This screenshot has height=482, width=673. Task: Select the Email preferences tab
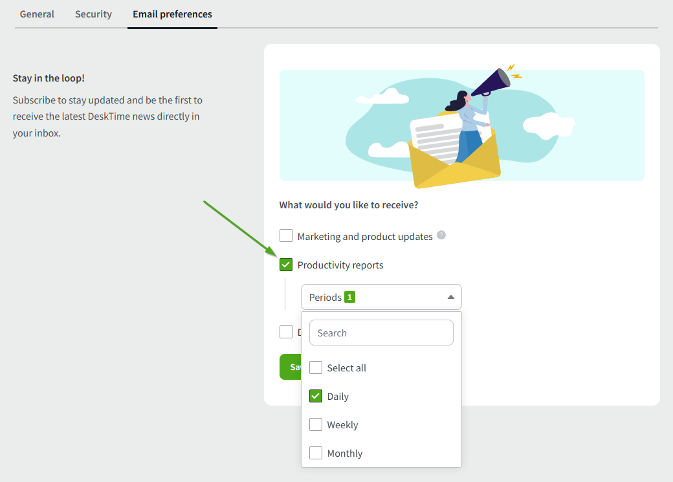click(x=172, y=14)
